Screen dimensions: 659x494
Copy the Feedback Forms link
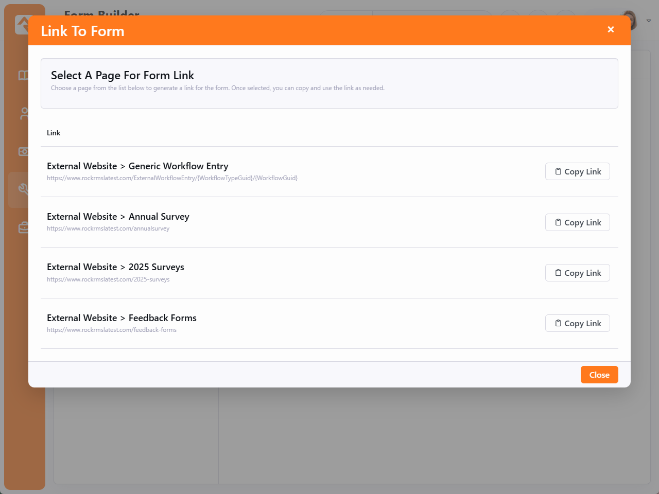pyautogui.click(x=577, y=323)
